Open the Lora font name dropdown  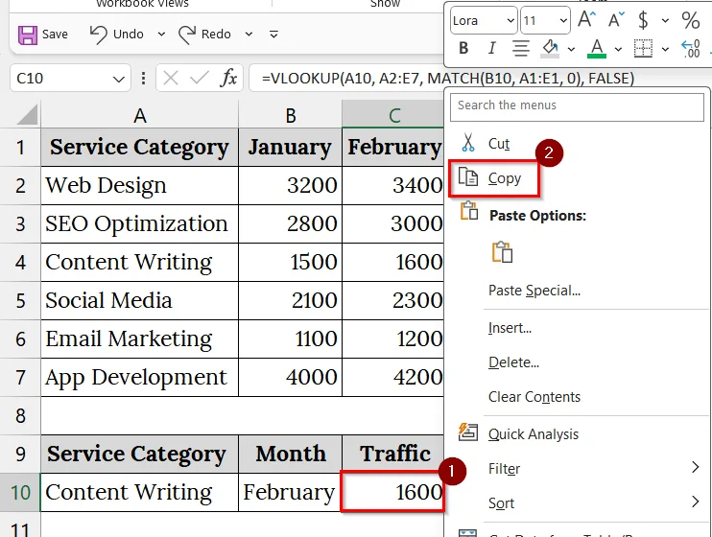pos(510,20)
